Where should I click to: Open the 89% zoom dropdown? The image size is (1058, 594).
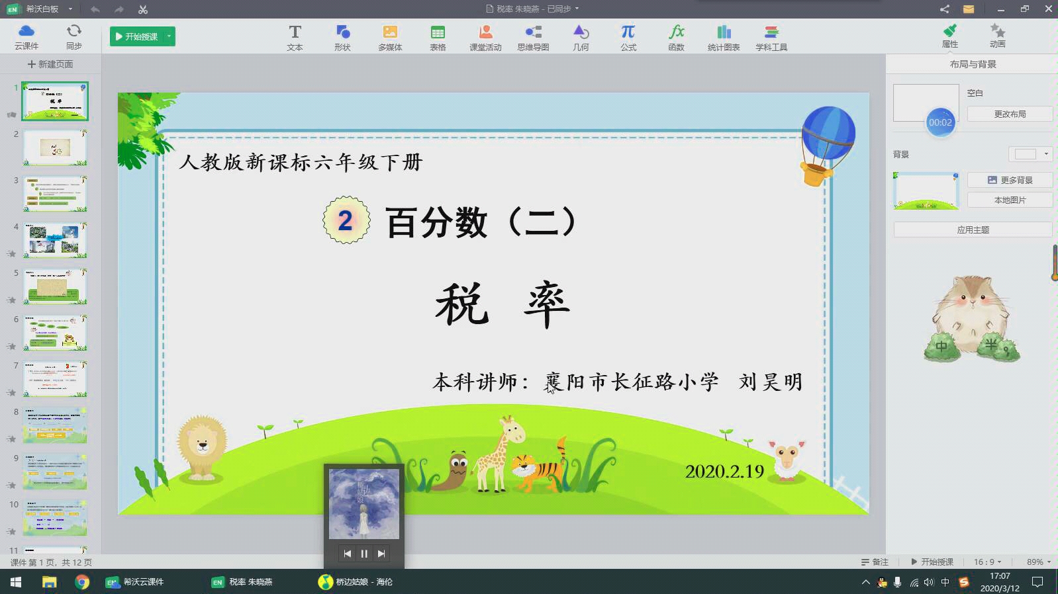point(1039,562)
